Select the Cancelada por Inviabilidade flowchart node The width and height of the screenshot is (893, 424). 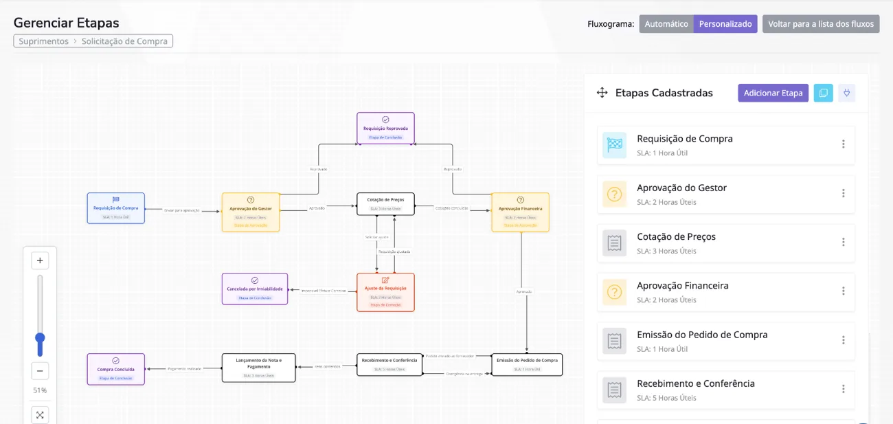[x=255, y=289]
